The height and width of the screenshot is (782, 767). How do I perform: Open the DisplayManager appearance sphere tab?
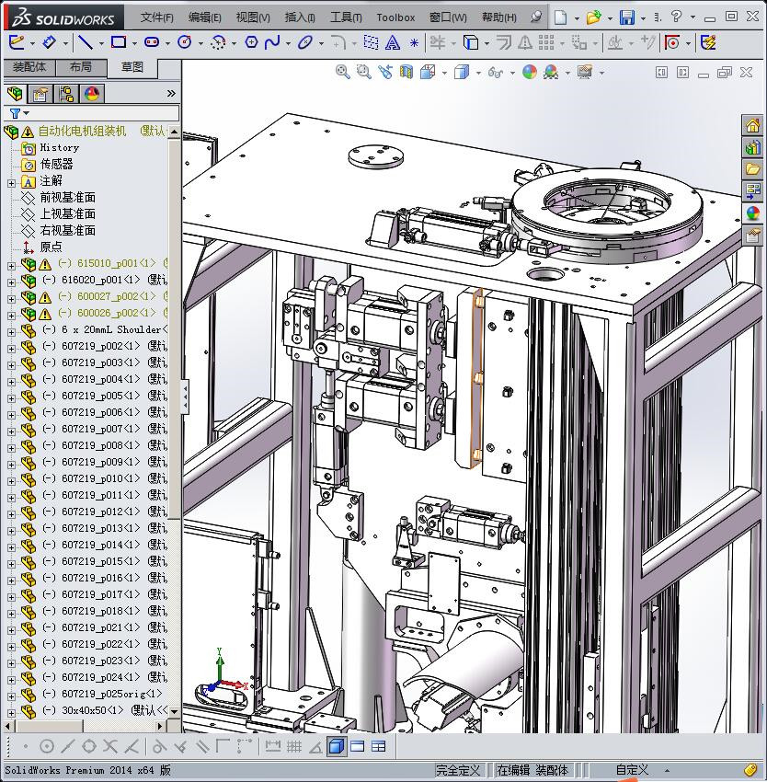point(92,93)
